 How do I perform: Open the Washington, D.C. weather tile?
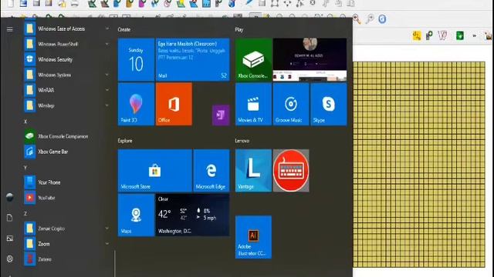coord(193,215)
